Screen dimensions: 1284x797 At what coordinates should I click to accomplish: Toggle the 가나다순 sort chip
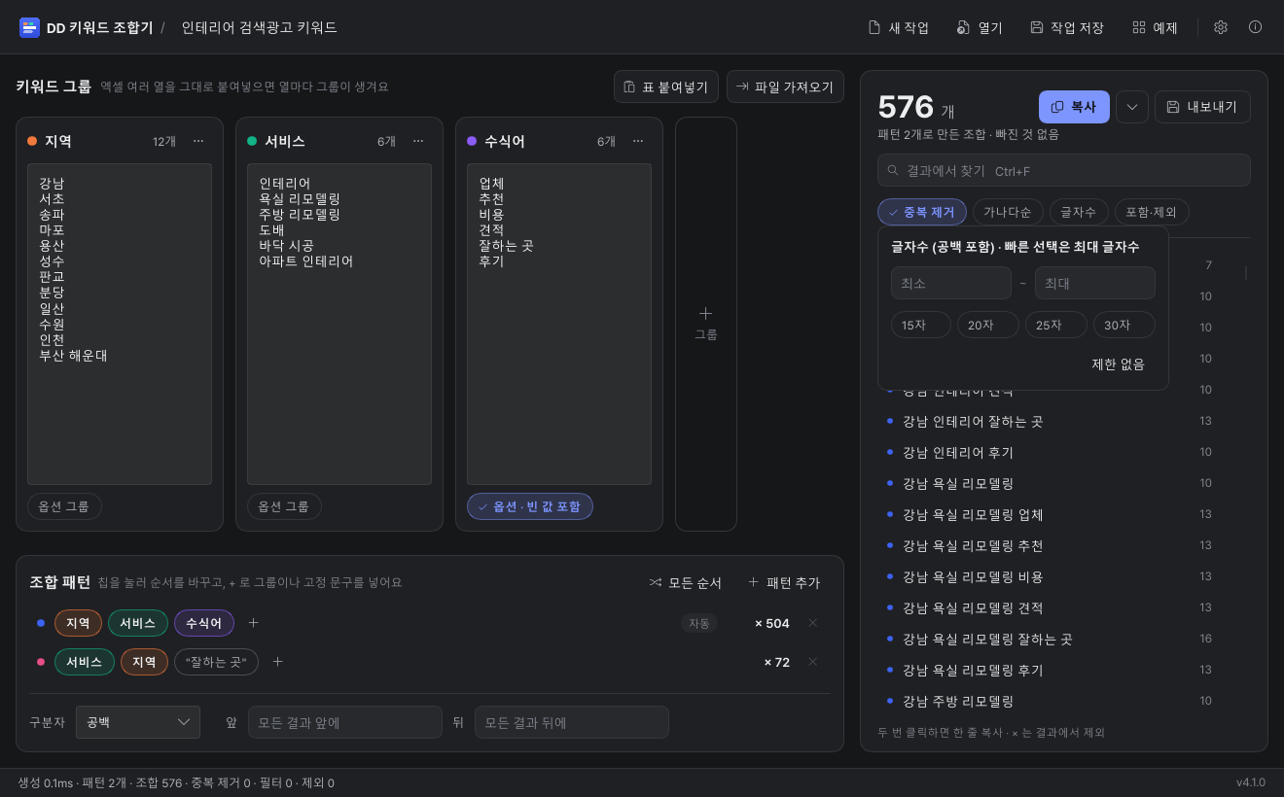[1008, 212]
